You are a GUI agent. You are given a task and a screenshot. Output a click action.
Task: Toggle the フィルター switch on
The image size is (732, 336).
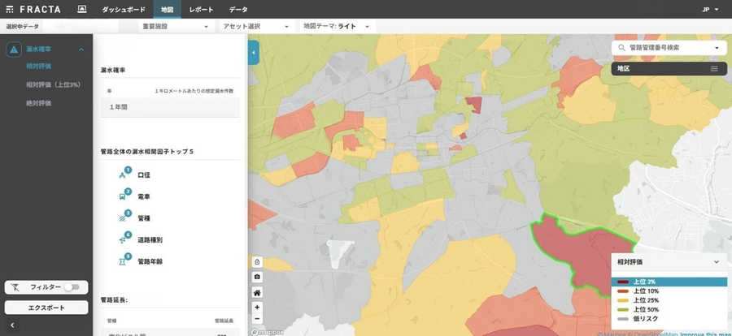coord(71,287)
